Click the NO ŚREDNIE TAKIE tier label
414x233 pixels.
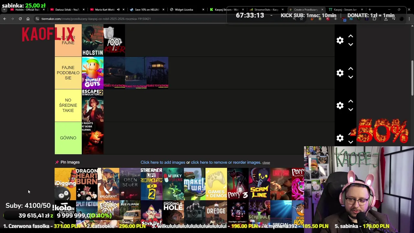(68, 105)
